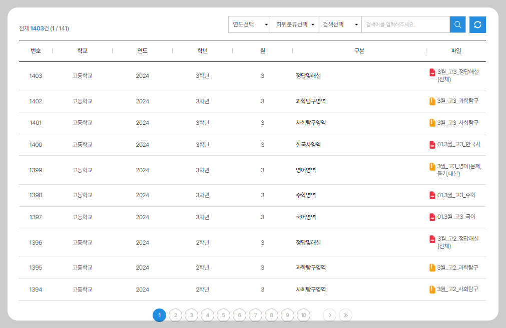
Task: Click PDF icon for 3월_고2_정답해설(전체)
Action: coord(432,239)
